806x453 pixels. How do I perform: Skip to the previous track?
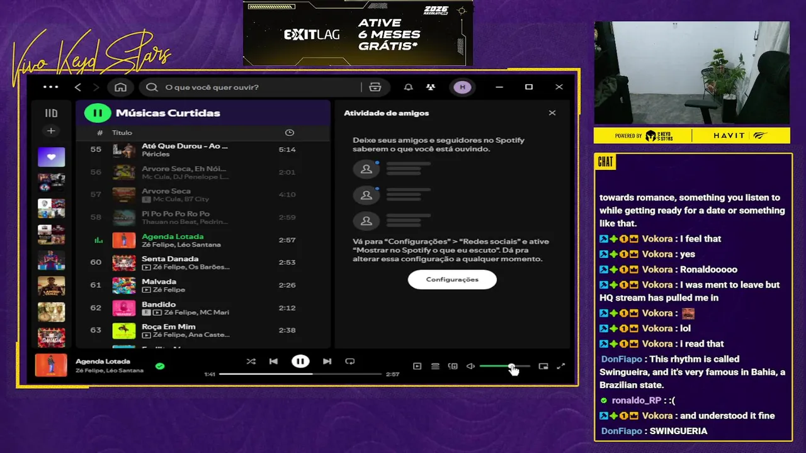(x=273, y=361)
